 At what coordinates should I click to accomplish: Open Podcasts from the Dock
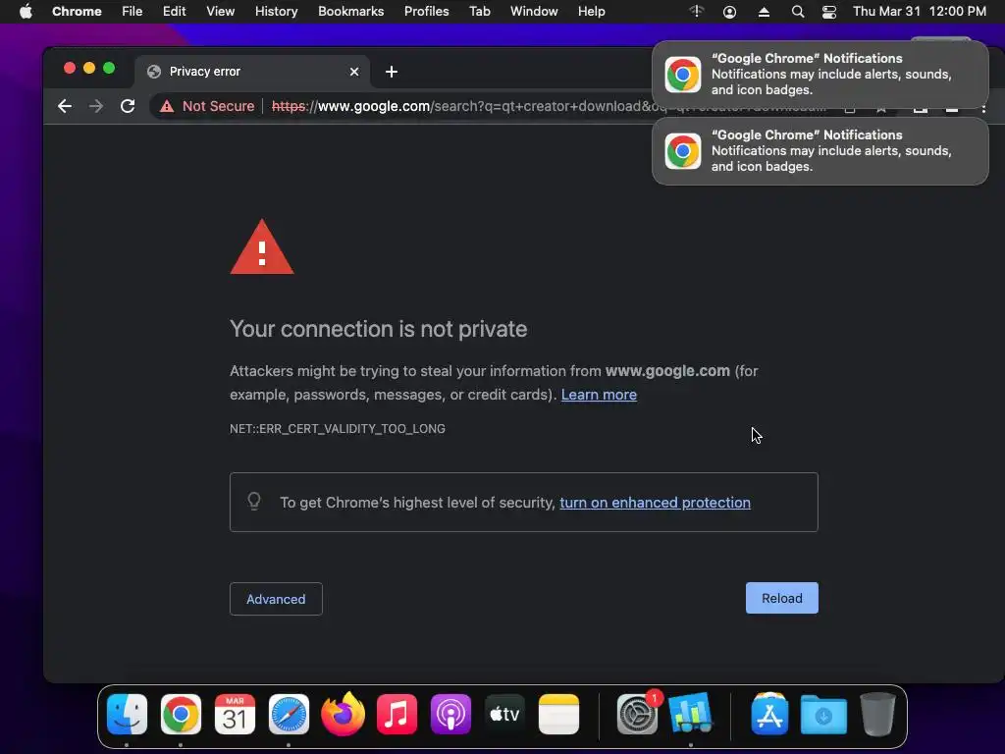(x=450, y=714)
